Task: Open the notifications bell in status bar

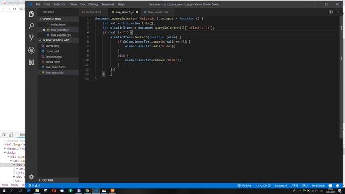Action: pos(337,185)
